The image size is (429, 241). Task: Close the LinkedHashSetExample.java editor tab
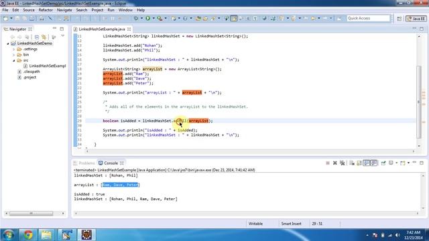pos(129,29)
